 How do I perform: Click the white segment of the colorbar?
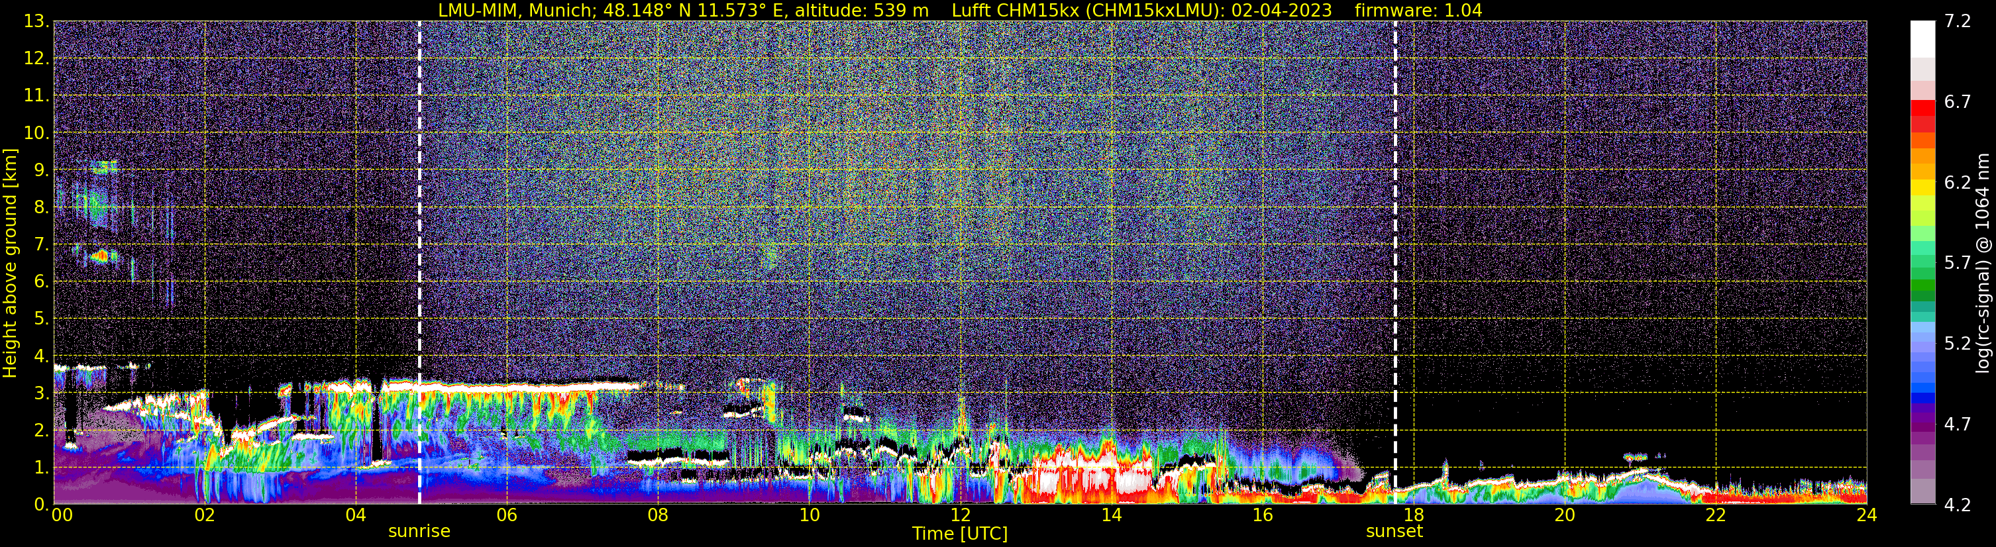click(1923, 38)
